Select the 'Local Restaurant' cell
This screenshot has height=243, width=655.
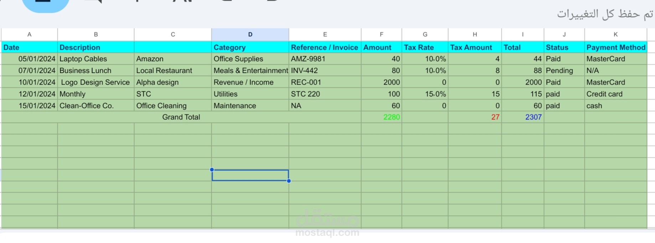[x=173, y=71]
